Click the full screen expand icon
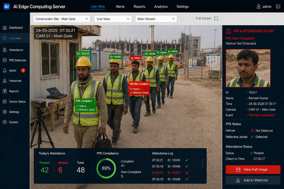Screen dimensions: 284x189 [216, 18]
